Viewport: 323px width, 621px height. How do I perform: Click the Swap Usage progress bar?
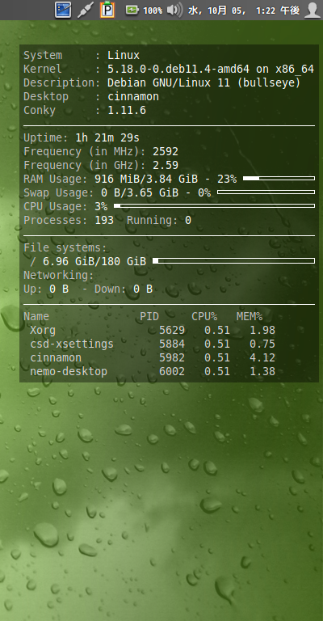pyautogui.click(x=266, y=192)
